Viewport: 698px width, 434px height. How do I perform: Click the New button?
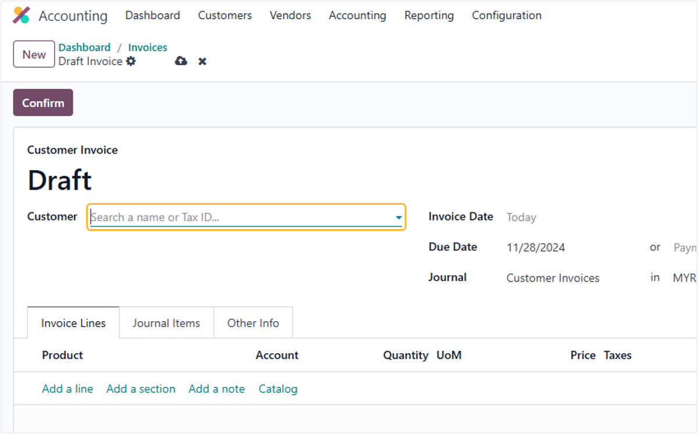click(34, 54)
